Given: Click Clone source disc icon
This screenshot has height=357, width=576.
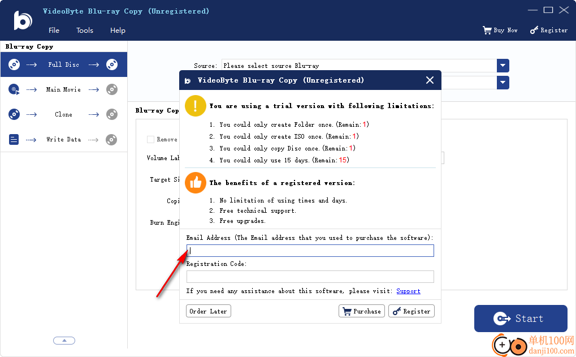Looking at the screenshot, I should pos(14,114).
